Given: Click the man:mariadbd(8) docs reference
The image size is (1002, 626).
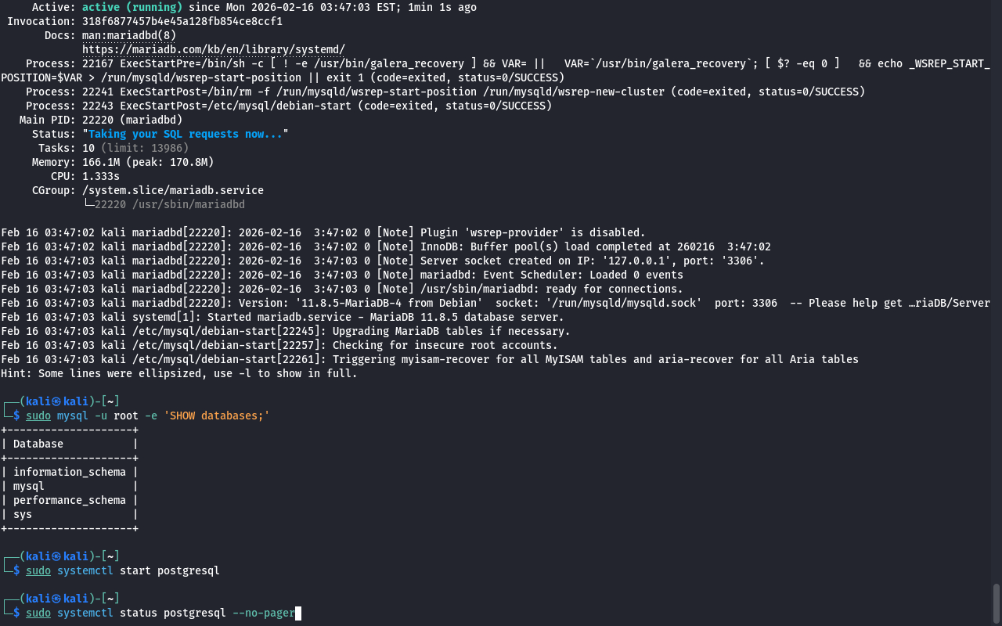Looking at the screenshot, I should tap(129, 35).
